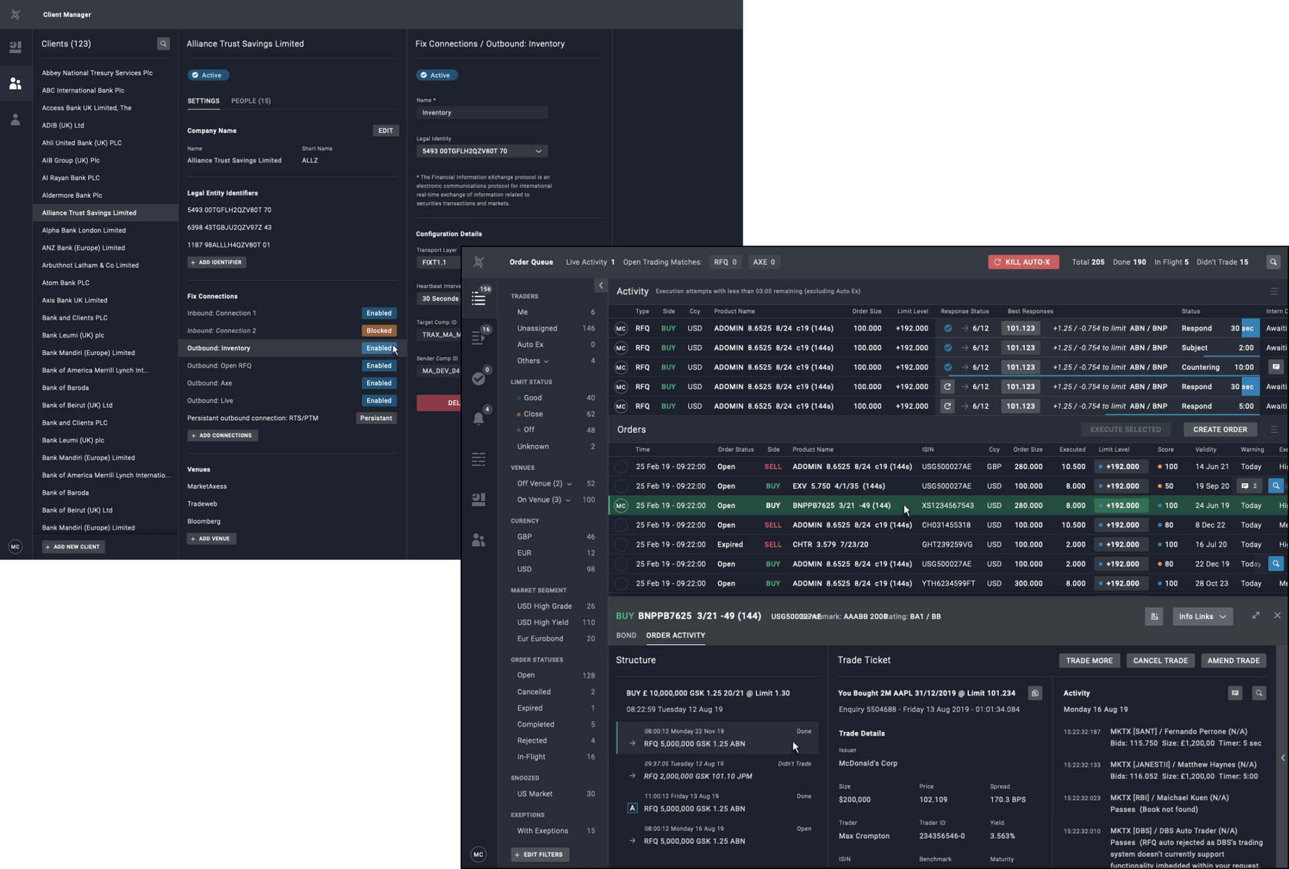1289x869 pixels.
Task: Click the completed checkmark icon in sidebar
Action: pyautogui.click(x=478, y=379)
